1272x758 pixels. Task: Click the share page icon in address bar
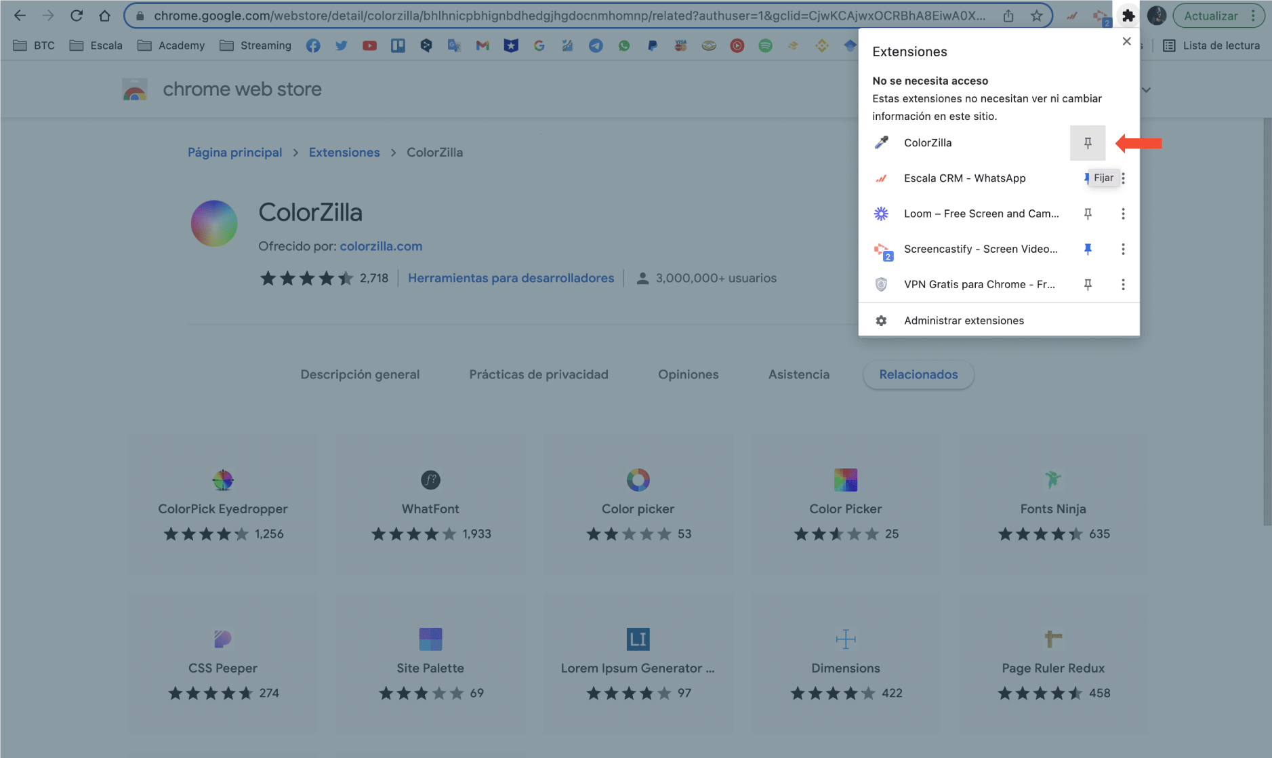coord(1008,16)
